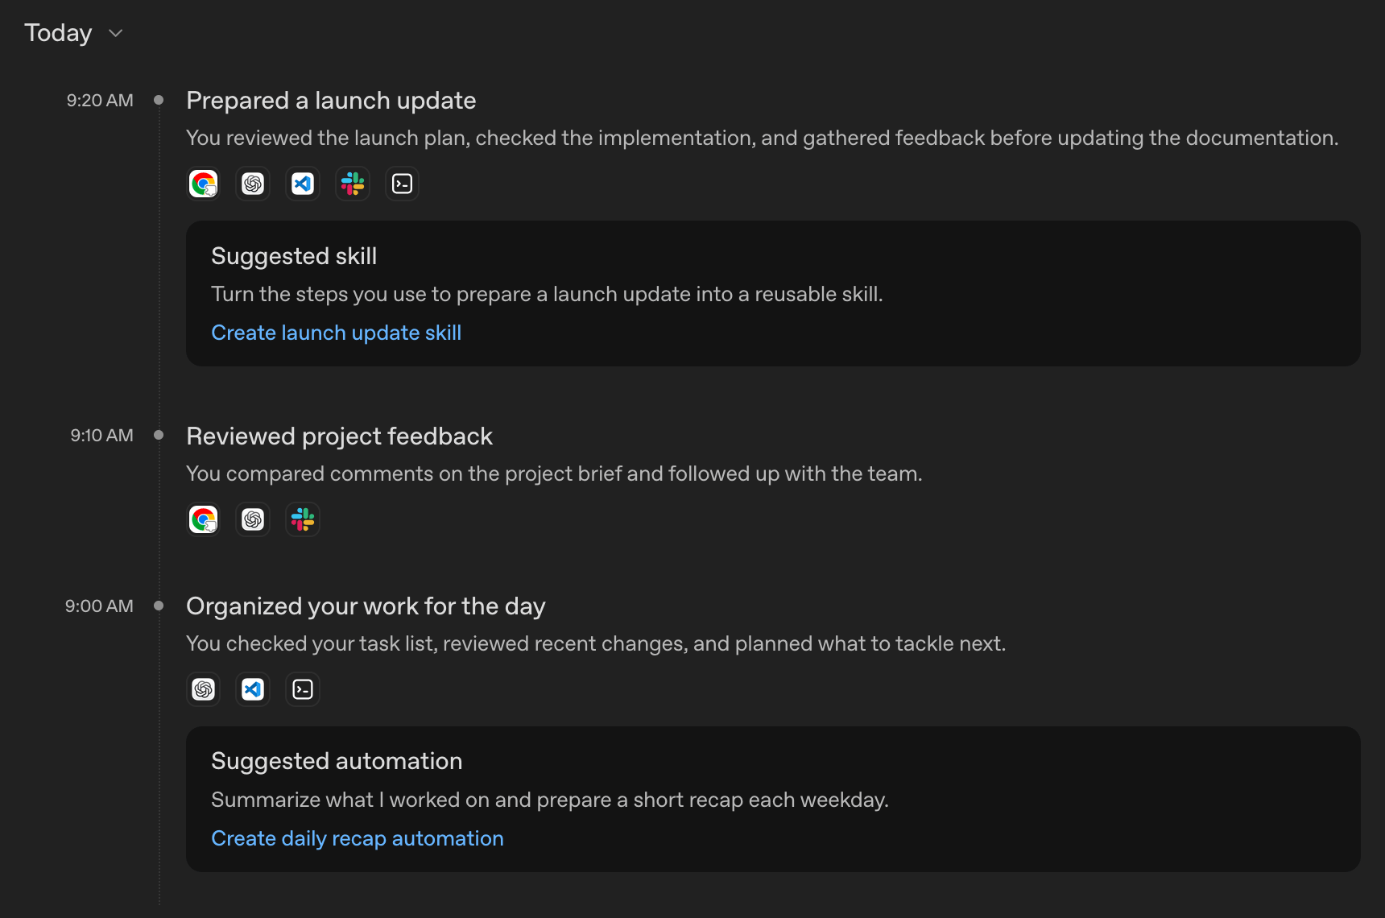
Task: Click Slack icon under Prepared a launch update
Action: (353, 184)
